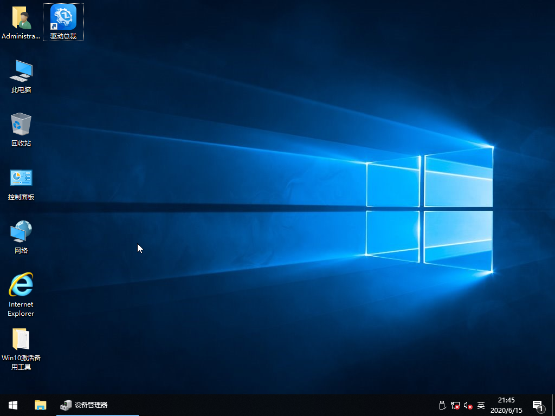
Task: Click the muted volume tray icon
Action: click(468, 405)
